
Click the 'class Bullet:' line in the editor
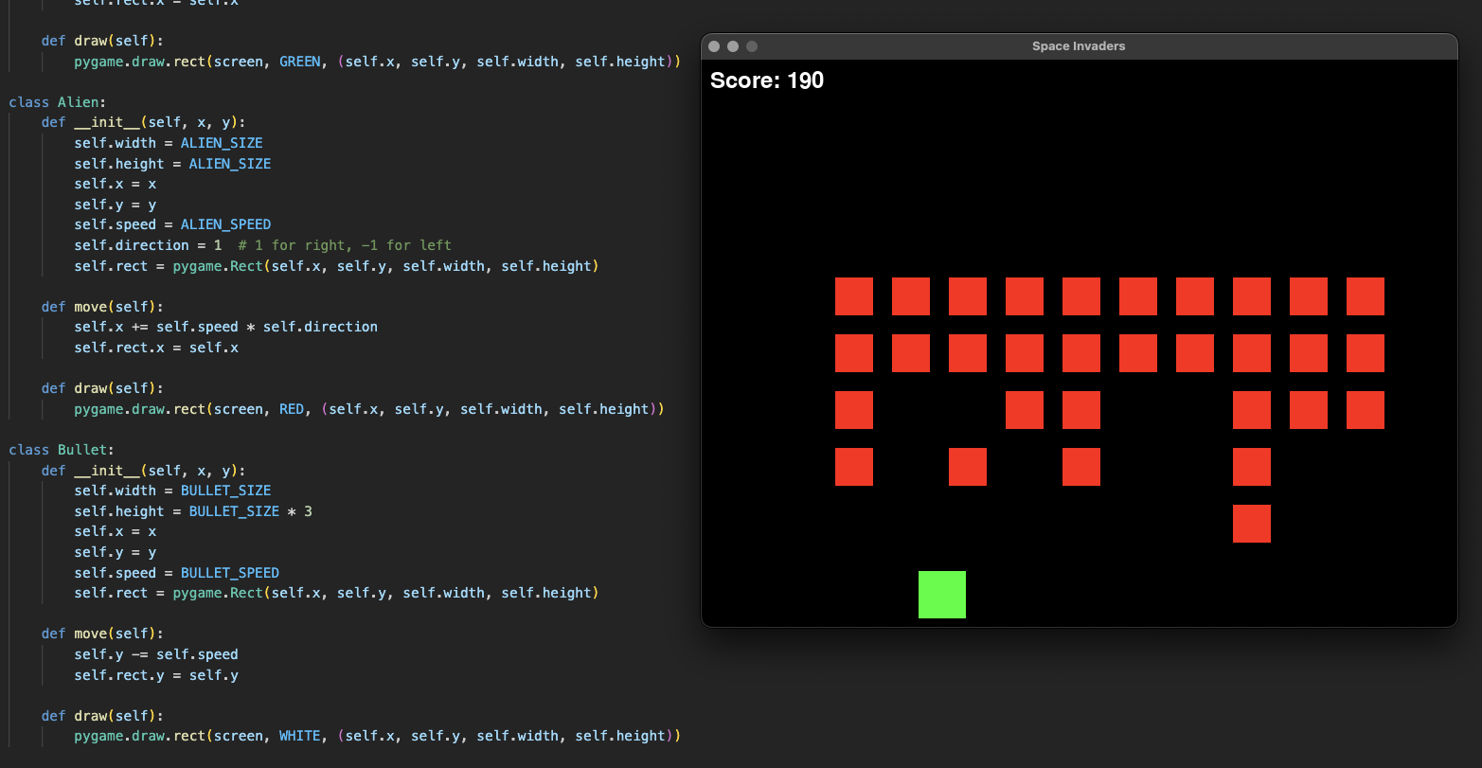62,450
